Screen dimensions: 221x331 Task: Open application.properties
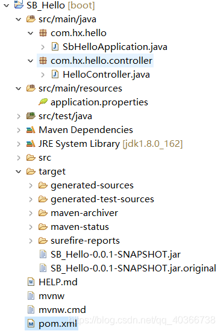coord(99,102)
